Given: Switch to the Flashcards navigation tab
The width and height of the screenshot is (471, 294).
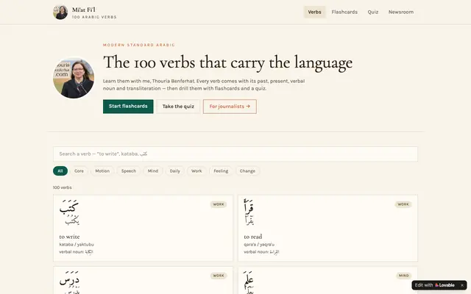Looking at the screenshot, I should pos(344,12).
